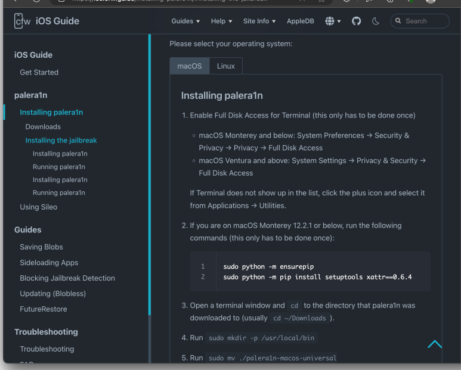Expand the Site Info navigation menu
This screenshot has height=370, width=461.
click(x=259, y=21)
